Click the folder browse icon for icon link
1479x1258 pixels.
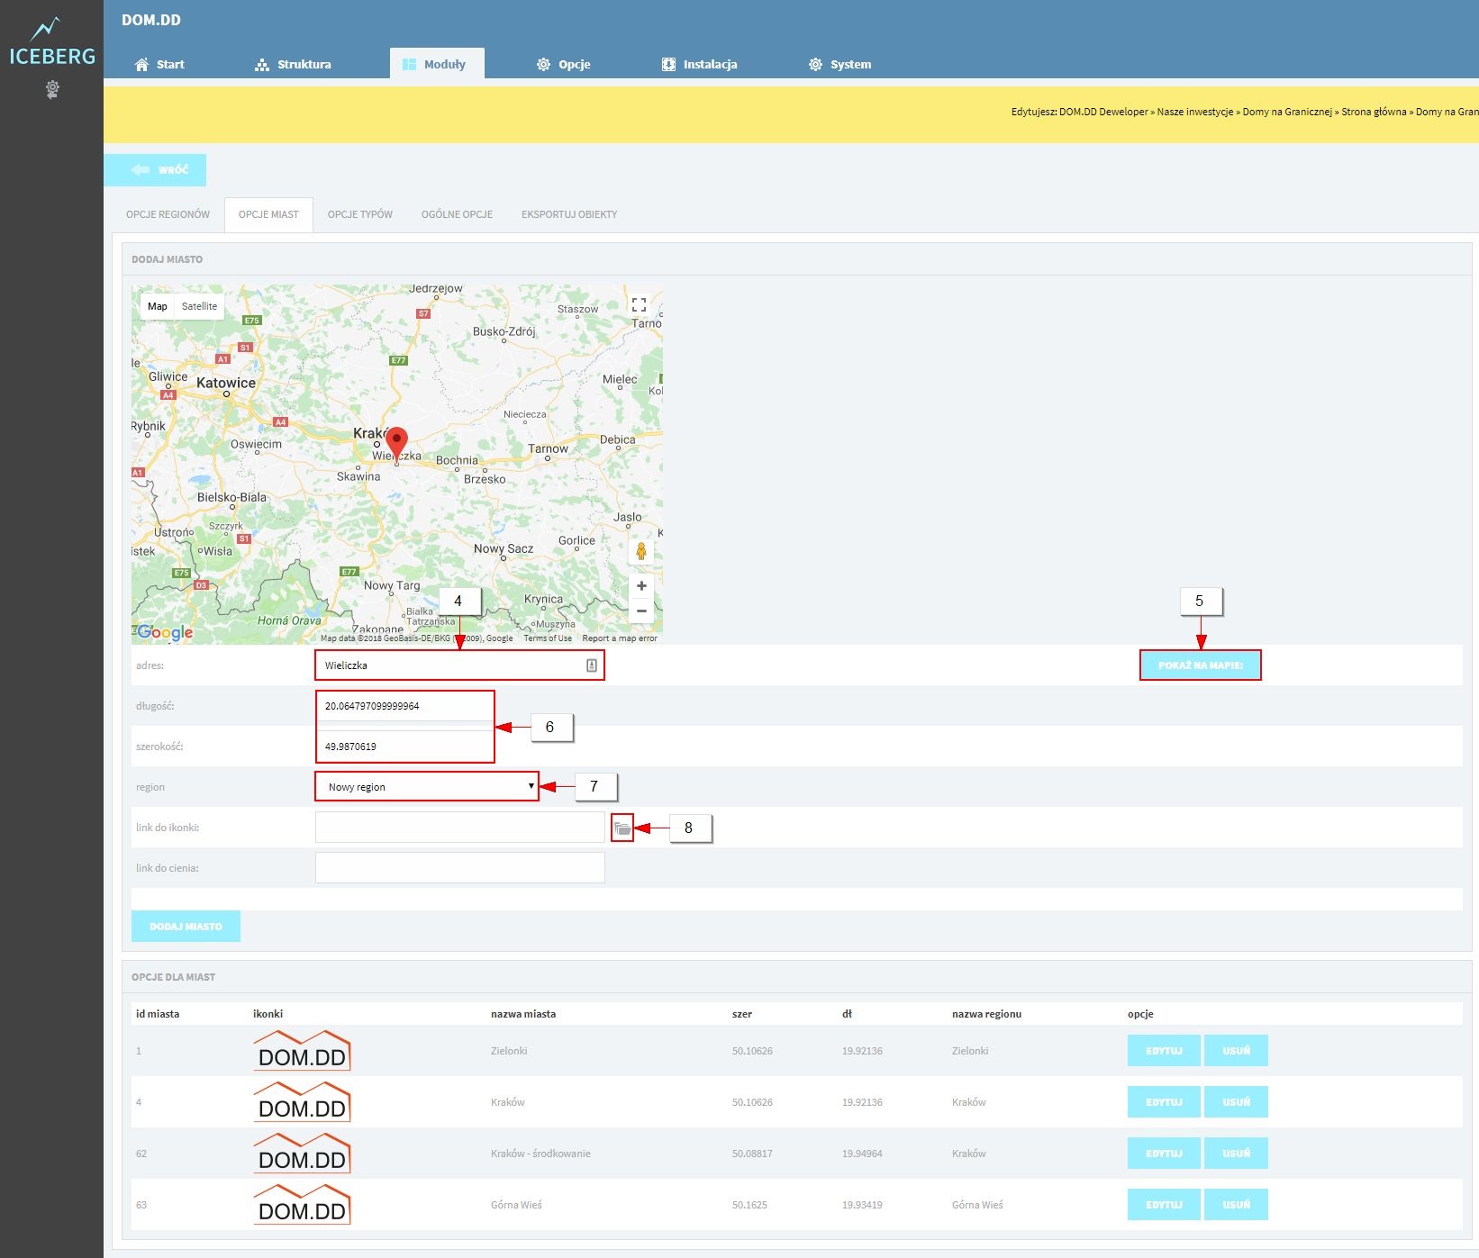(622, 828)
